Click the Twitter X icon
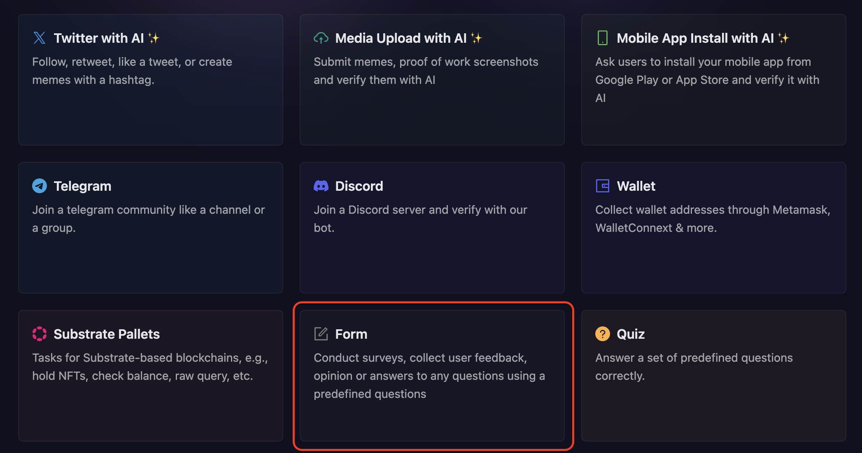 (x=39, y=38)
